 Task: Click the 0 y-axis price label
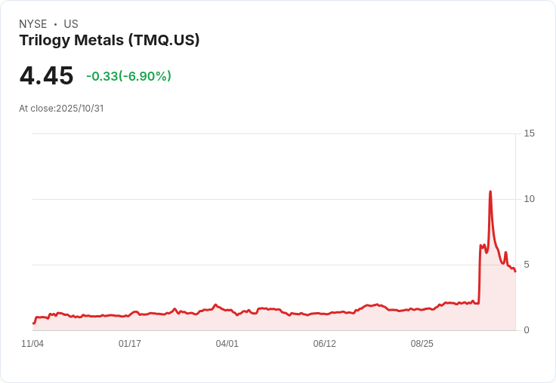pyautogui.click(x=527, y=330)
